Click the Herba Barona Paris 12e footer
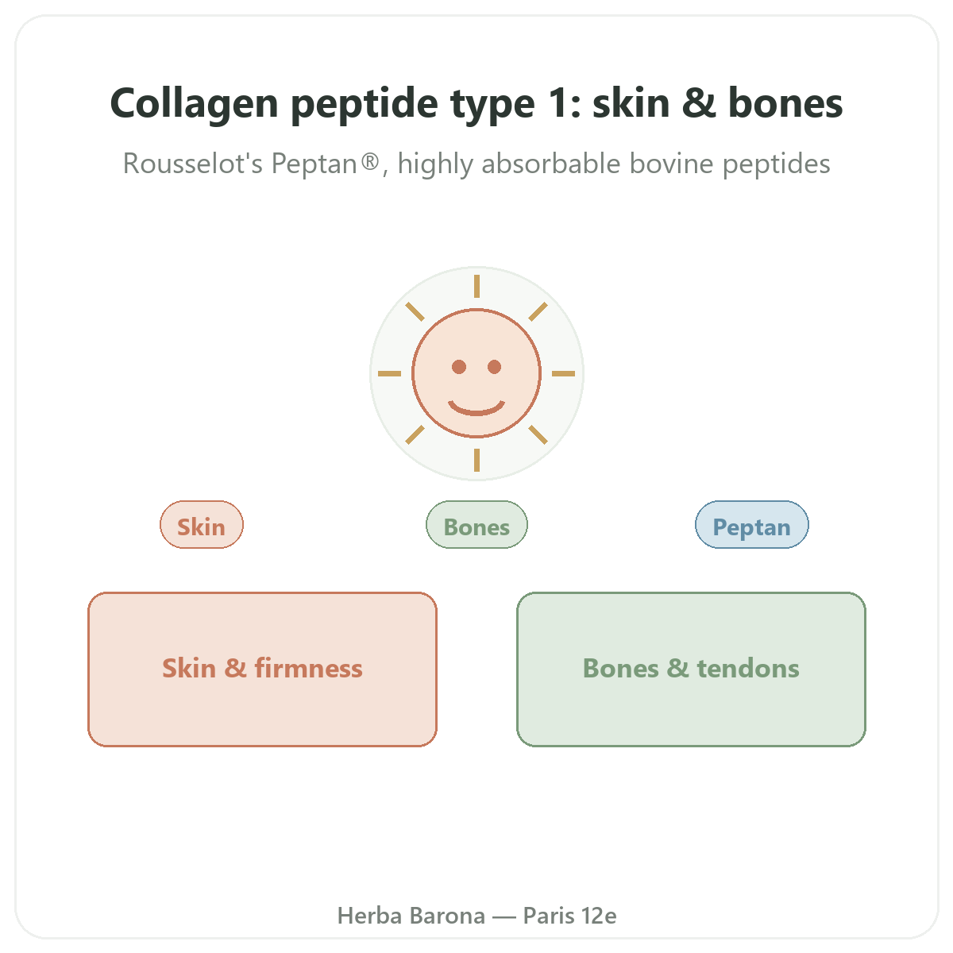The height and width of the screenshot is (953, 953). pyautogui.click(x=476, y=916)
